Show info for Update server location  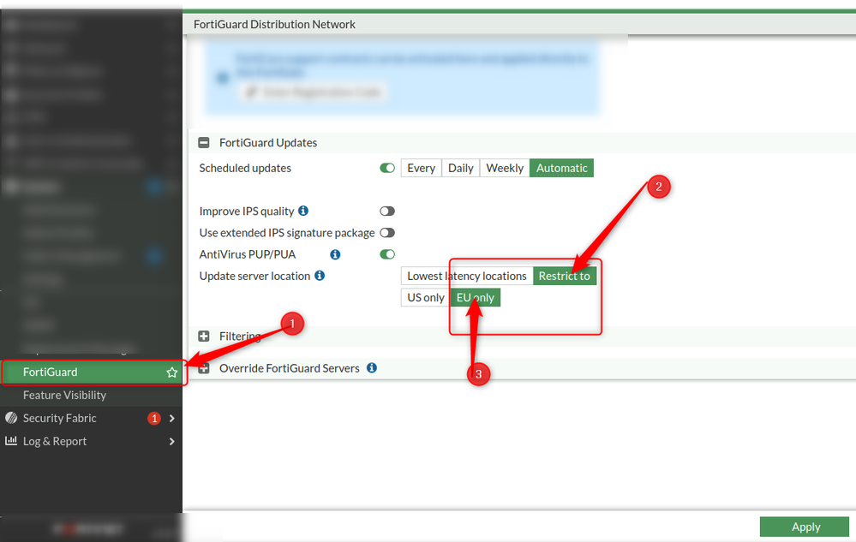320,276
